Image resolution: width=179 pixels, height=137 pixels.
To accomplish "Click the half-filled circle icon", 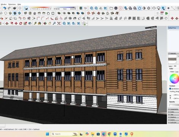I will [144, 8].
